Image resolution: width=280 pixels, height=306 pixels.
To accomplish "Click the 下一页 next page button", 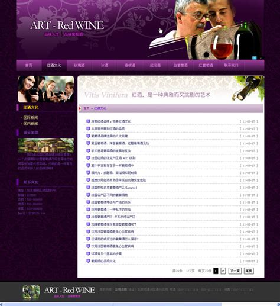I will [x=235, y=271].
